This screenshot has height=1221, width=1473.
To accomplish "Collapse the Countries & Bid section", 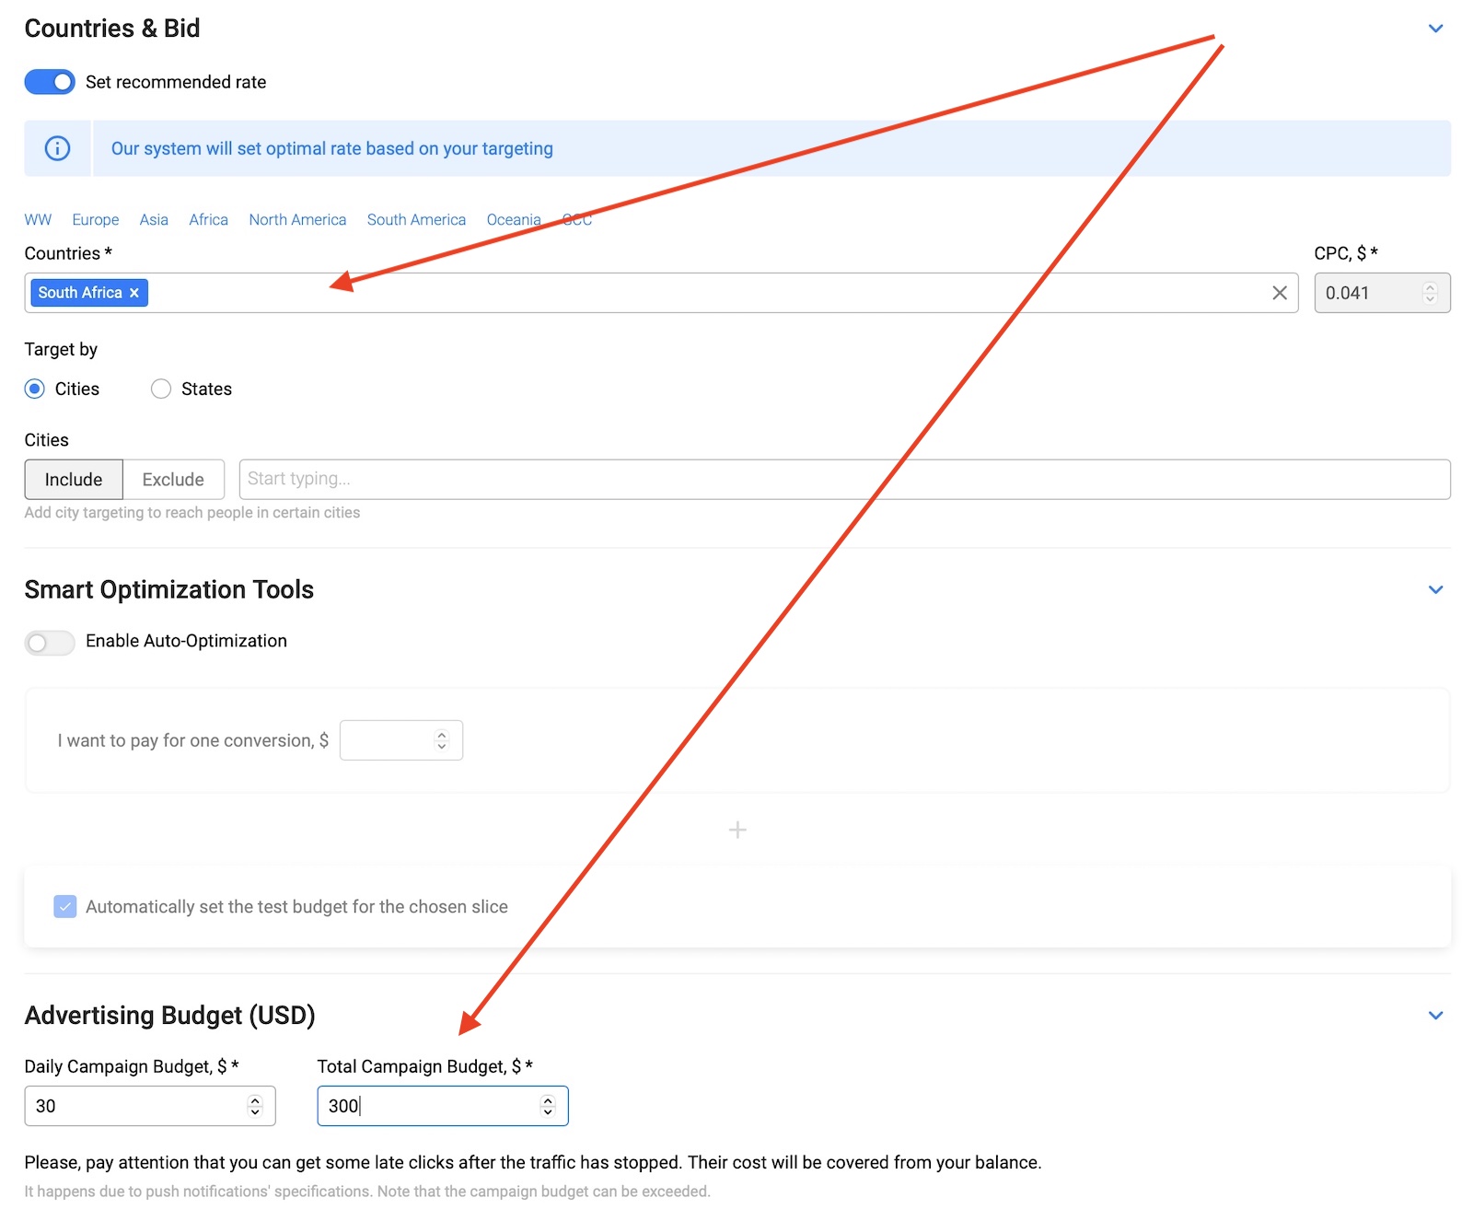I will point(1435,29).
